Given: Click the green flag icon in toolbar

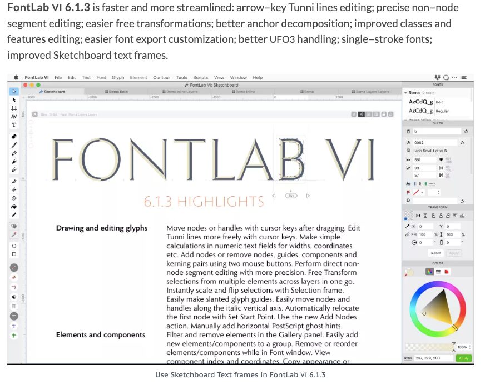Looking at the screenshot, I should tap(14, 336).
